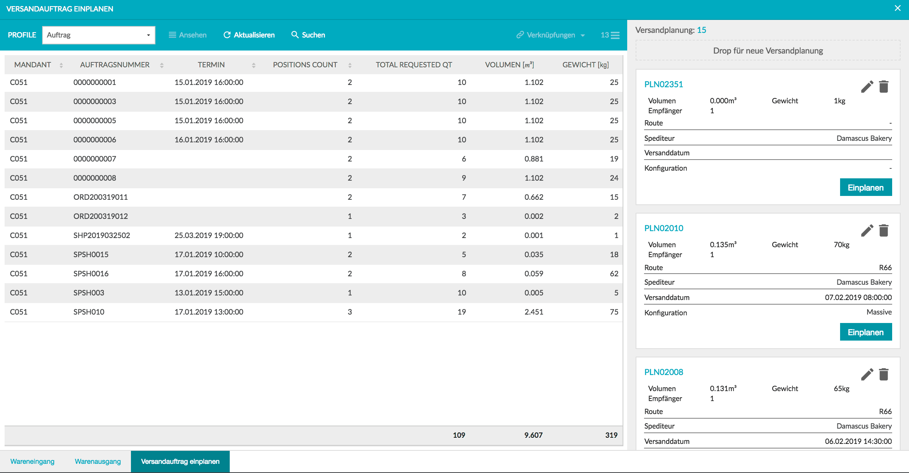The height and width of the screenshot is (473, 909).
Task: Select order row SPSH0015
Action: (314, 254)
